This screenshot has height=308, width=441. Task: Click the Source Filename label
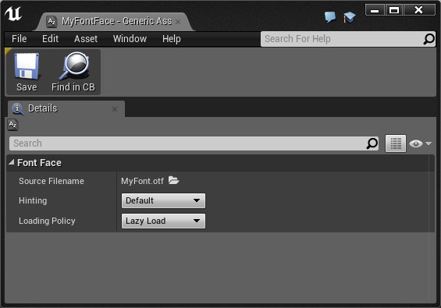pos(52,181)
